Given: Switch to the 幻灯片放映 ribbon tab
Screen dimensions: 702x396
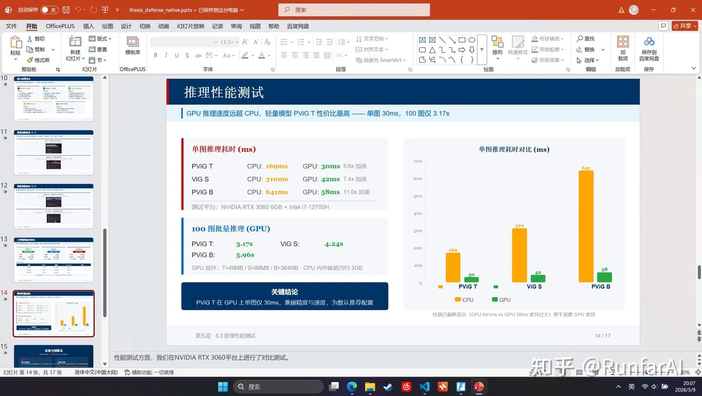Looking at the screenshot, I should [191, 26].
